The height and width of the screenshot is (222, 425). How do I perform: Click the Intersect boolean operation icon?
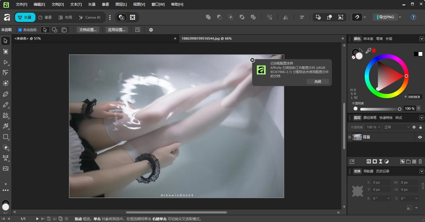coord(231,17)
